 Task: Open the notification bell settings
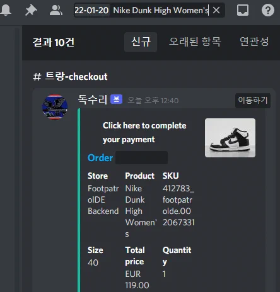pos(6,10)
